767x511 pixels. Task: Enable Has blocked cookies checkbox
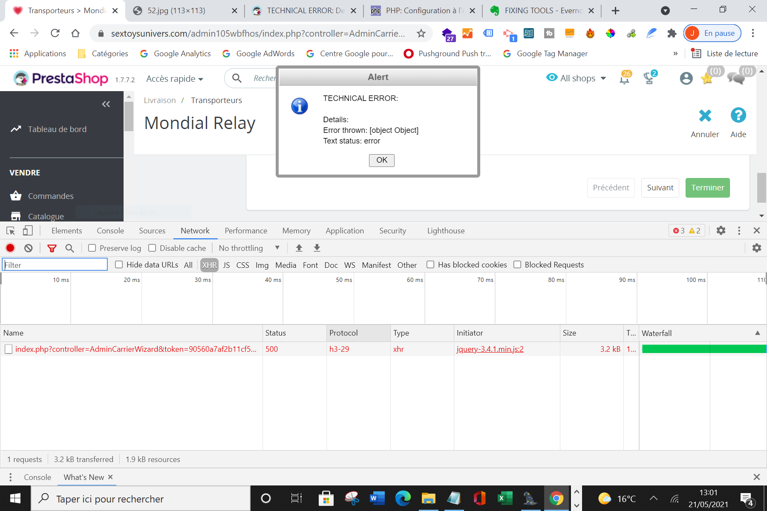(430, 264)
